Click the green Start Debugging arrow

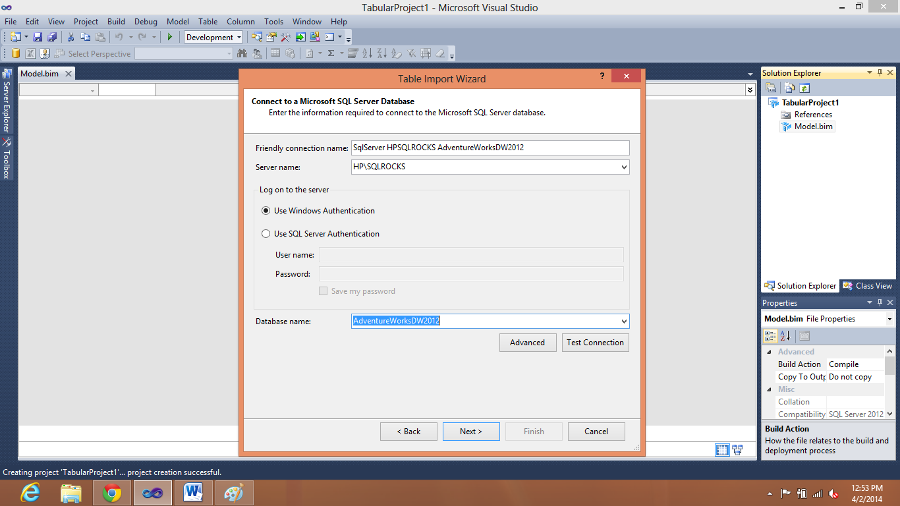pos(170,37)
